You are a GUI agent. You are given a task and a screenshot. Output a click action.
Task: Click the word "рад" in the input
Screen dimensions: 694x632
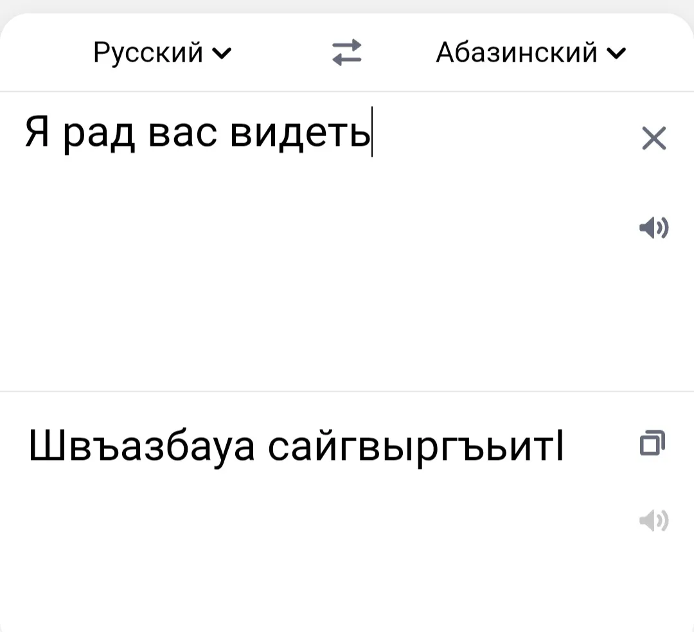click(99, 132)
